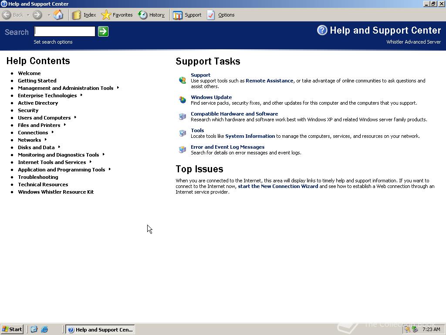Follow the System Information link
The image size is (446, 335).
point(250,136)
